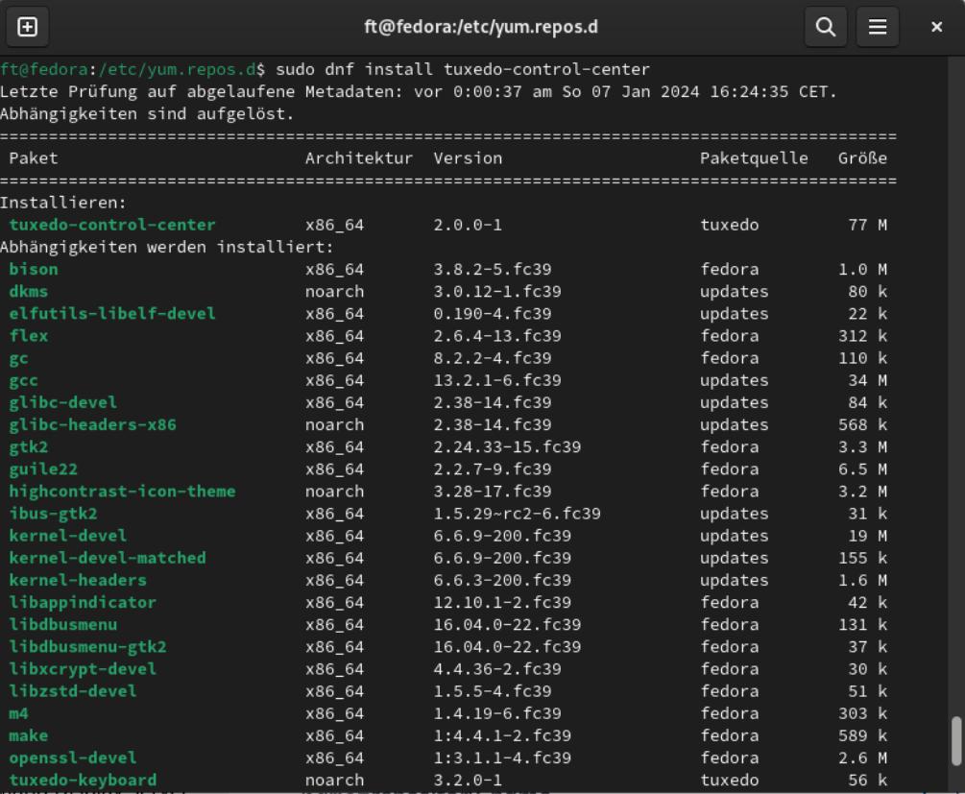Click the size 77 M
The height and width of the screenshot is (794, 965).
coord(868,225)
